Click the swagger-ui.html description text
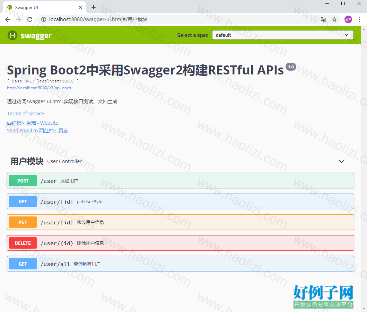Screen dimensions: 367x312 [62, 101]
